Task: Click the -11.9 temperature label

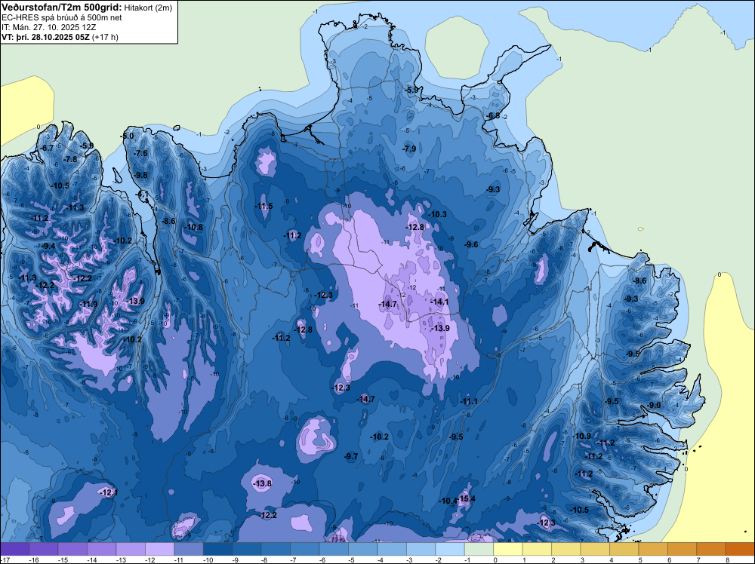Action: click(x=88, y=304)
